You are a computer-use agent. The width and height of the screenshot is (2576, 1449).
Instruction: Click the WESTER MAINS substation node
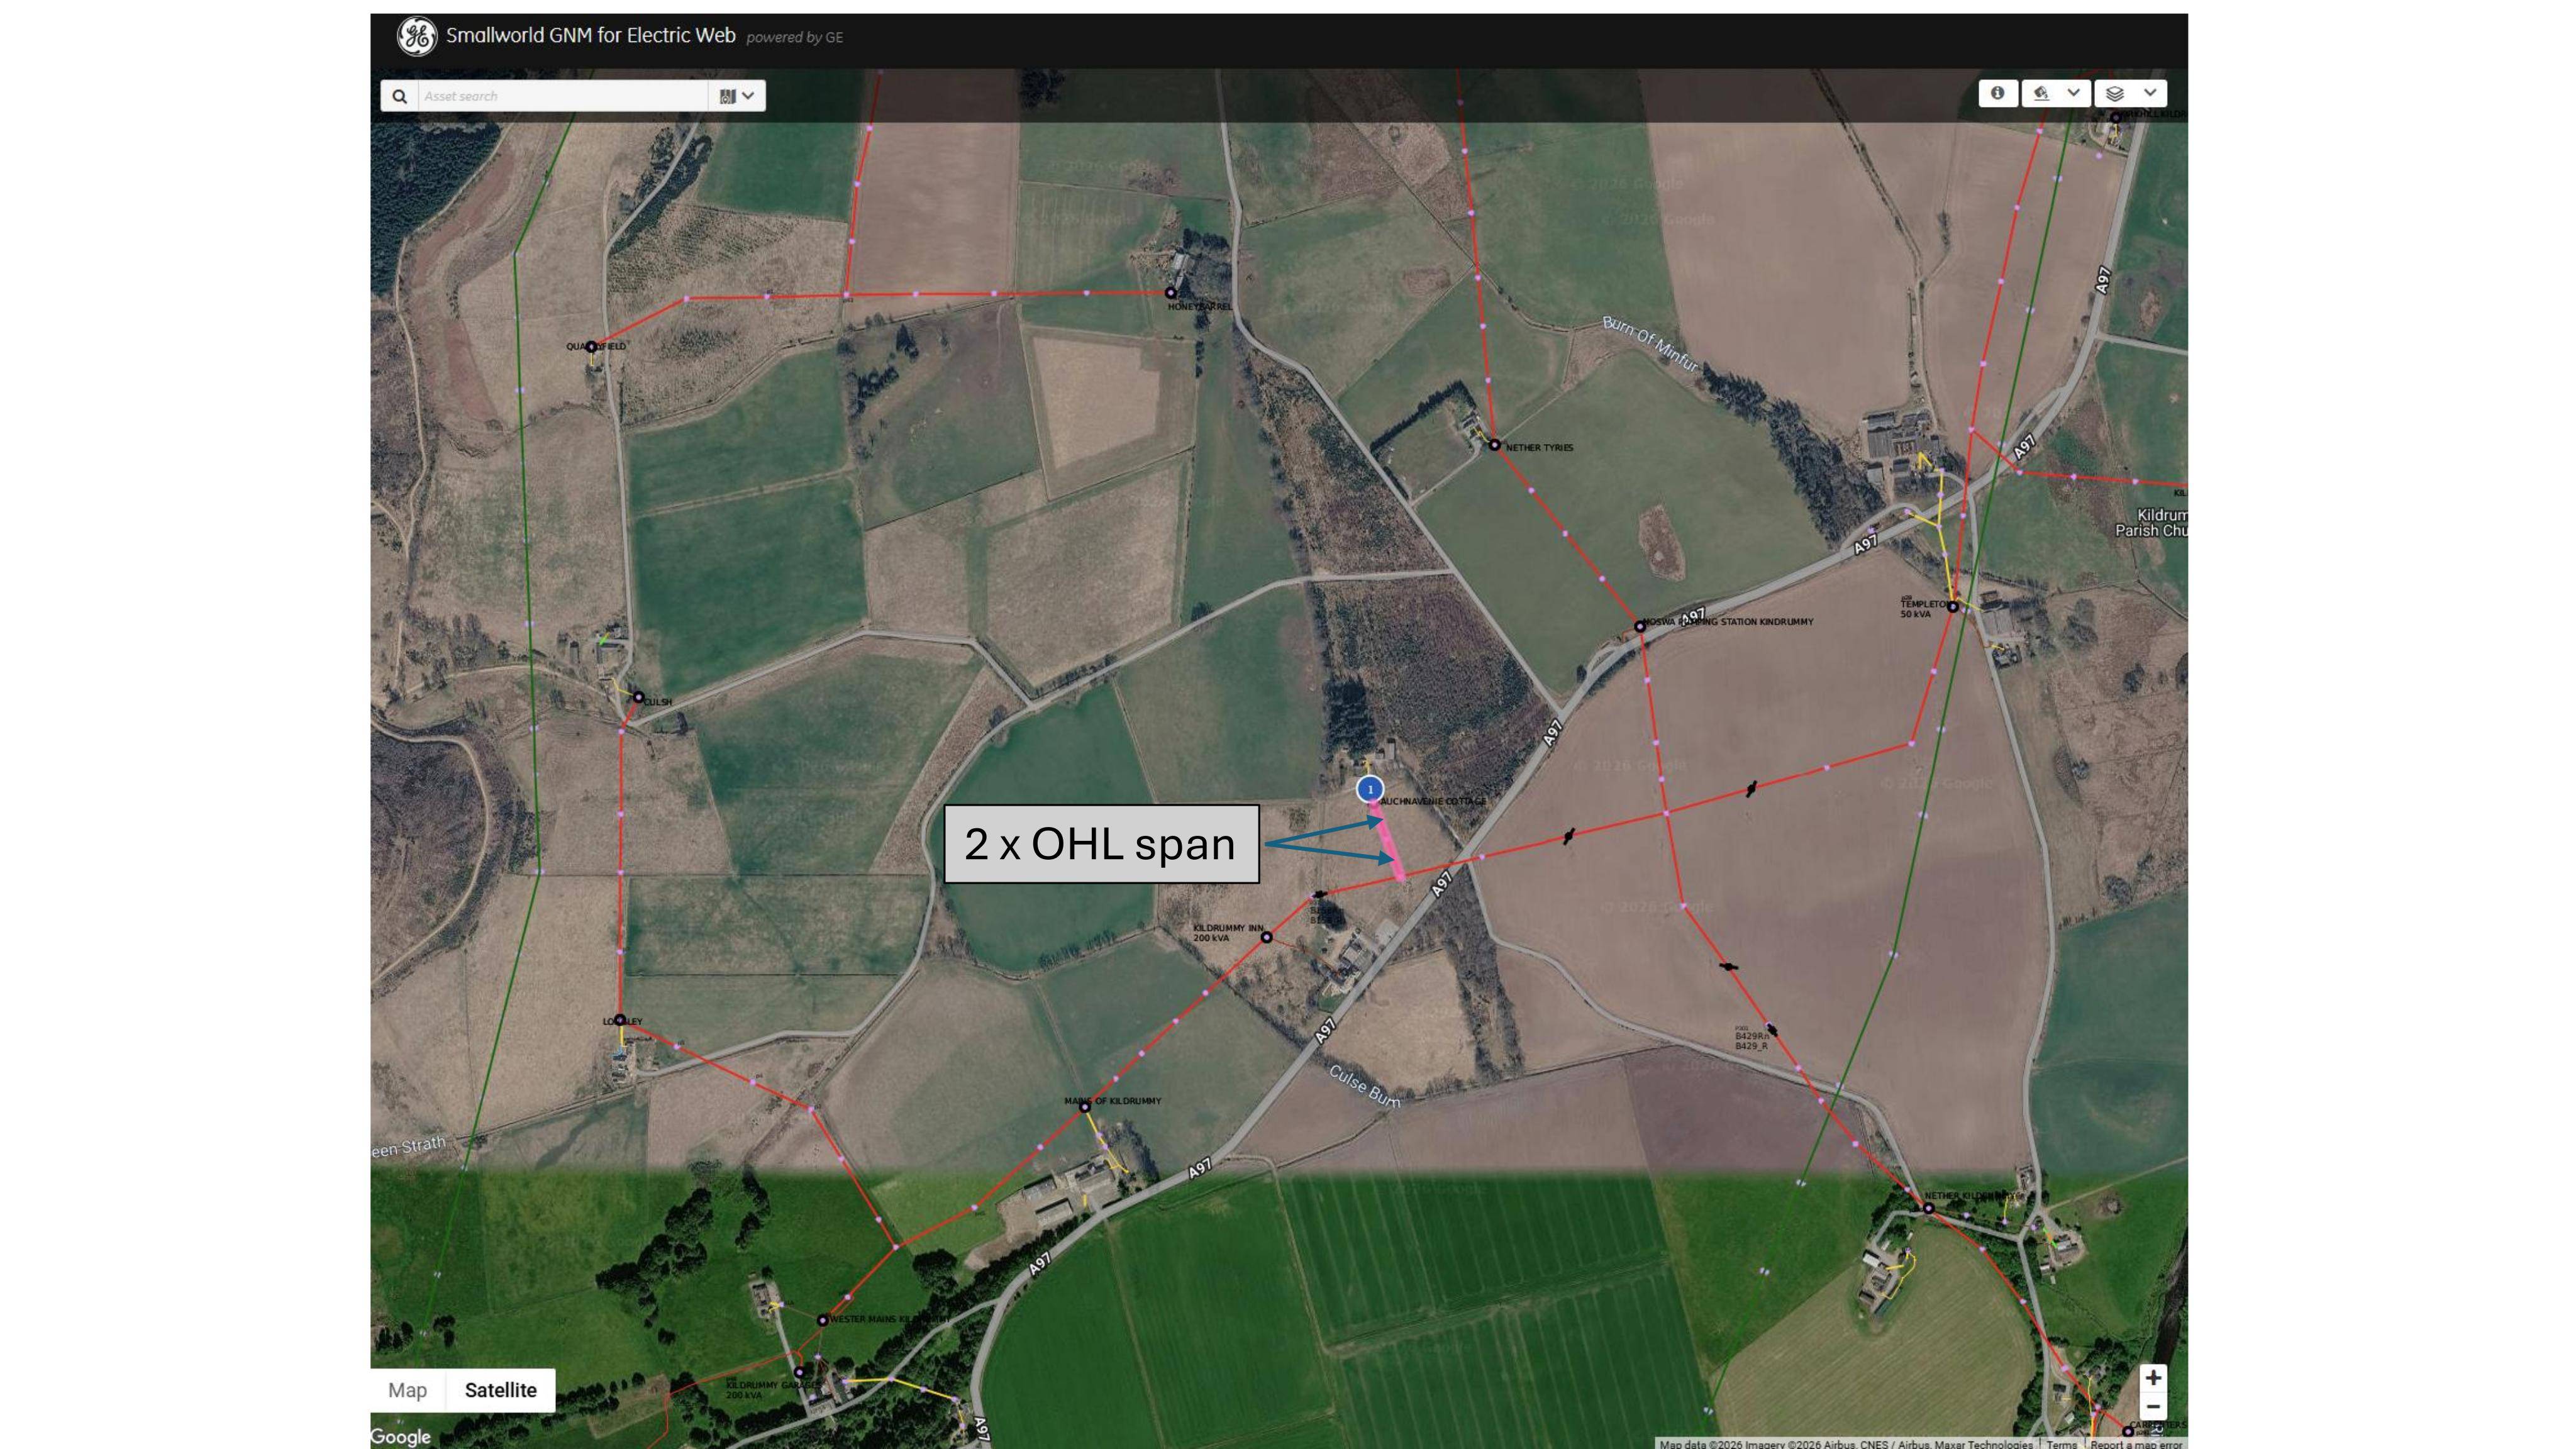click(x=823, y=1320)
